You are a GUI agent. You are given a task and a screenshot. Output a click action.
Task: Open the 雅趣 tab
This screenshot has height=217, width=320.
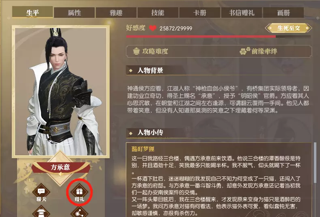pyautogui.click(x=116, y=13)
